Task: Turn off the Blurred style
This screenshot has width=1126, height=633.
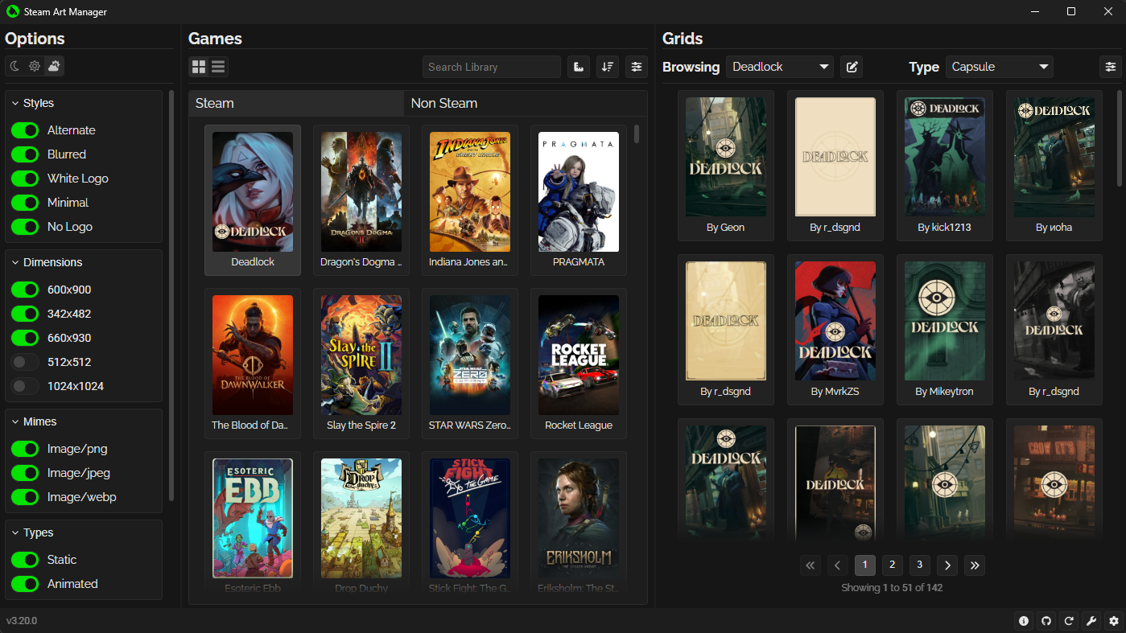Action: point(25,154)
